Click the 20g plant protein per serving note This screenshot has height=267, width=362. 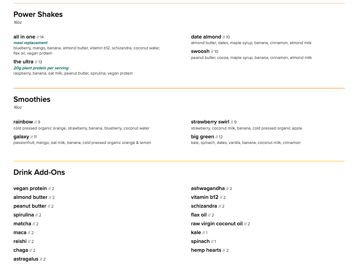pos(41,68)
